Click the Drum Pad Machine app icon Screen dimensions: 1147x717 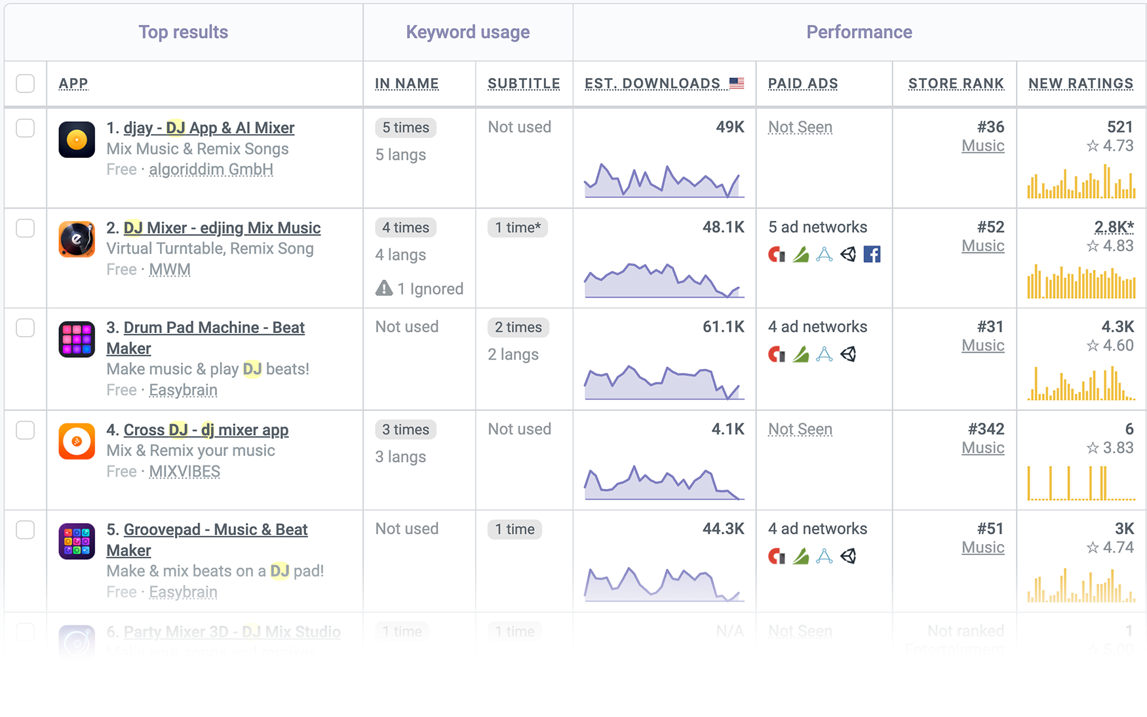coord(77,339)
